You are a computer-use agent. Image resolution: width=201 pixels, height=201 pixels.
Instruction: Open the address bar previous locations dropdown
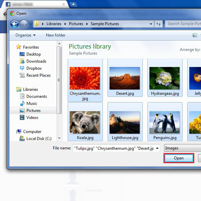point(151,24)
